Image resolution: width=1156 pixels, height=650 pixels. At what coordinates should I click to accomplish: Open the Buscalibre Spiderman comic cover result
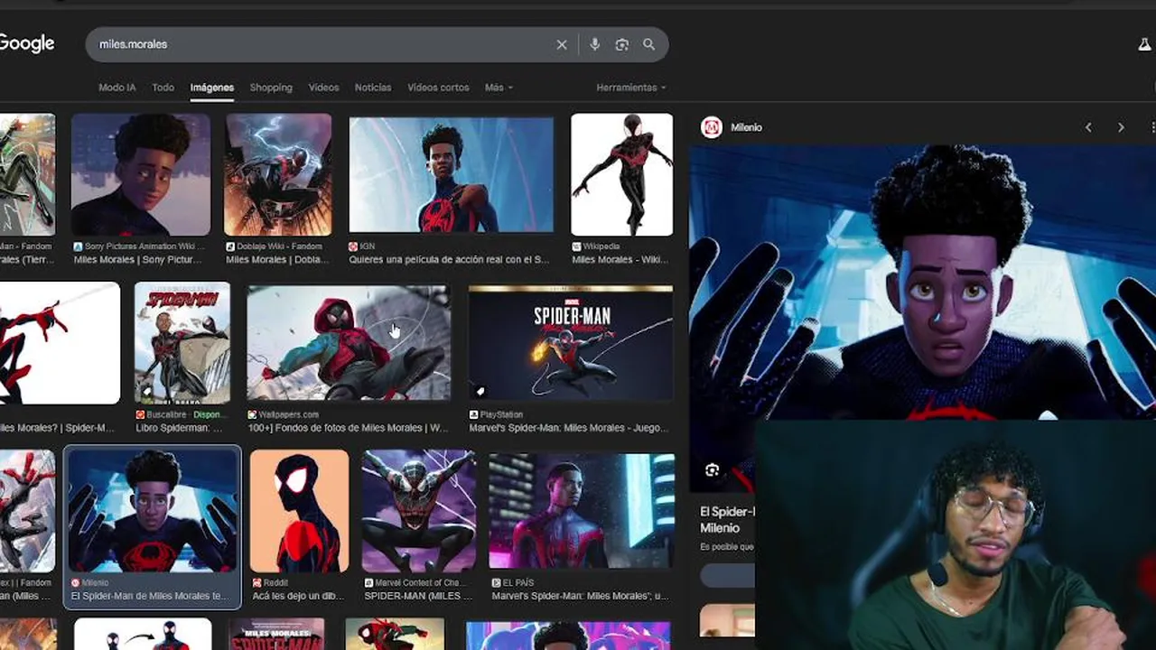point(182,342)
